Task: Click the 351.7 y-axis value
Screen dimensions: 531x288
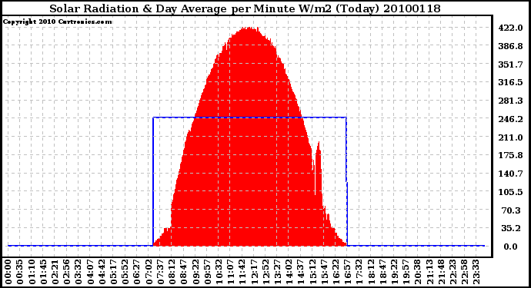Action: tap(510, 65)
